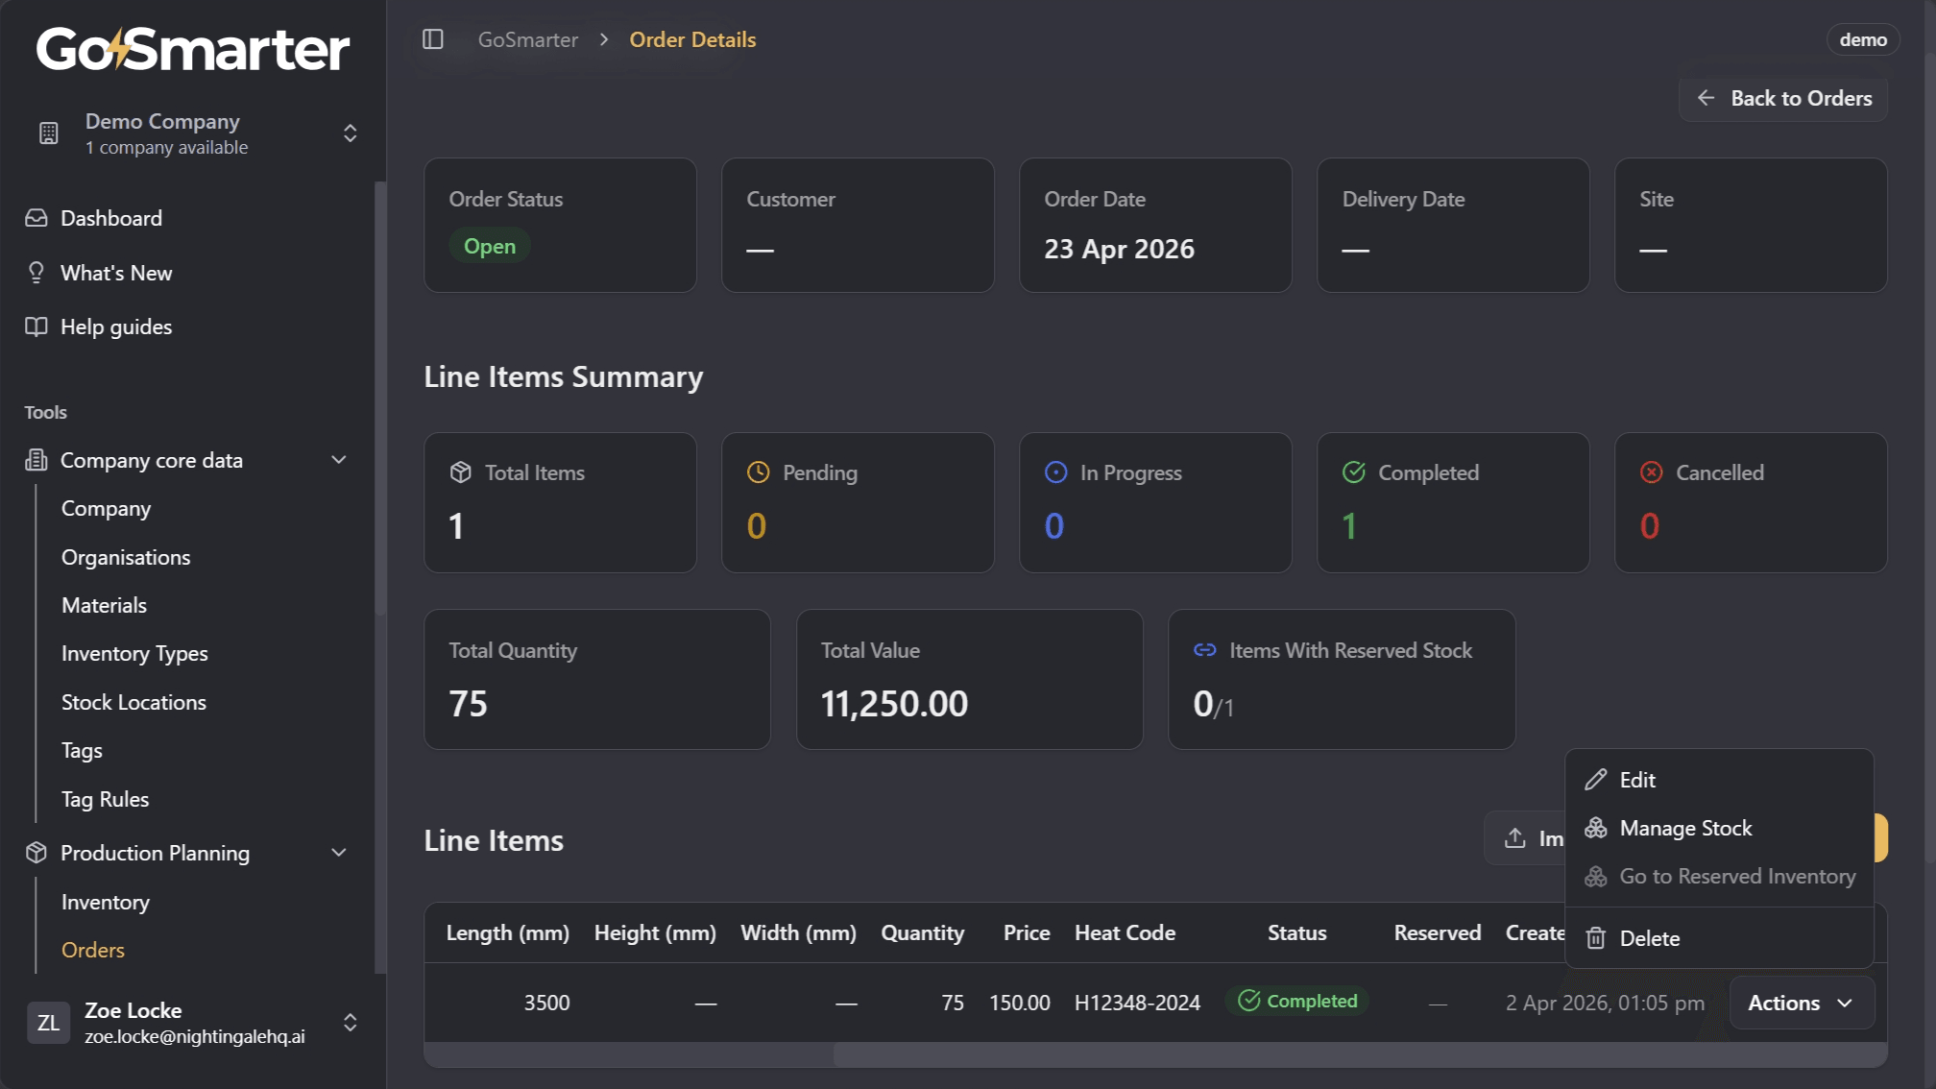The height and width of the screenshot is (1089, 1936).
Task: Click the Open status badge
Action: coord(490,246)
